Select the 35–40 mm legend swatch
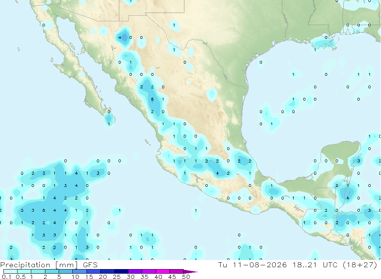Viewport: 381px width, 279px height. [149, 271]
